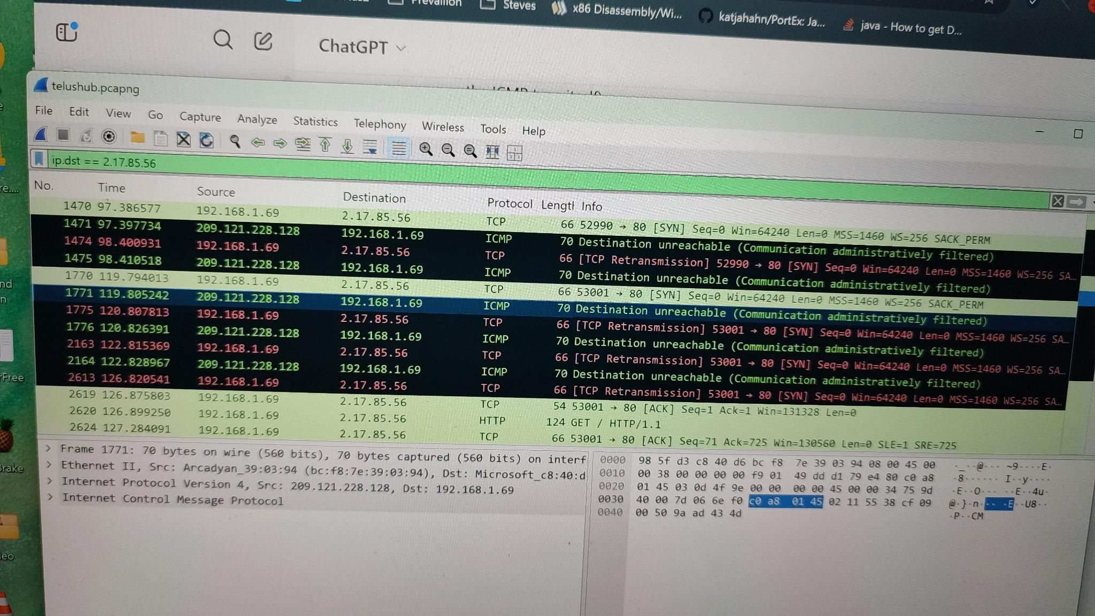Click the display filter bookmark icon
The height and width of the screenshot is (616, 1095).
pyautogui.click(x=39, y=159)
